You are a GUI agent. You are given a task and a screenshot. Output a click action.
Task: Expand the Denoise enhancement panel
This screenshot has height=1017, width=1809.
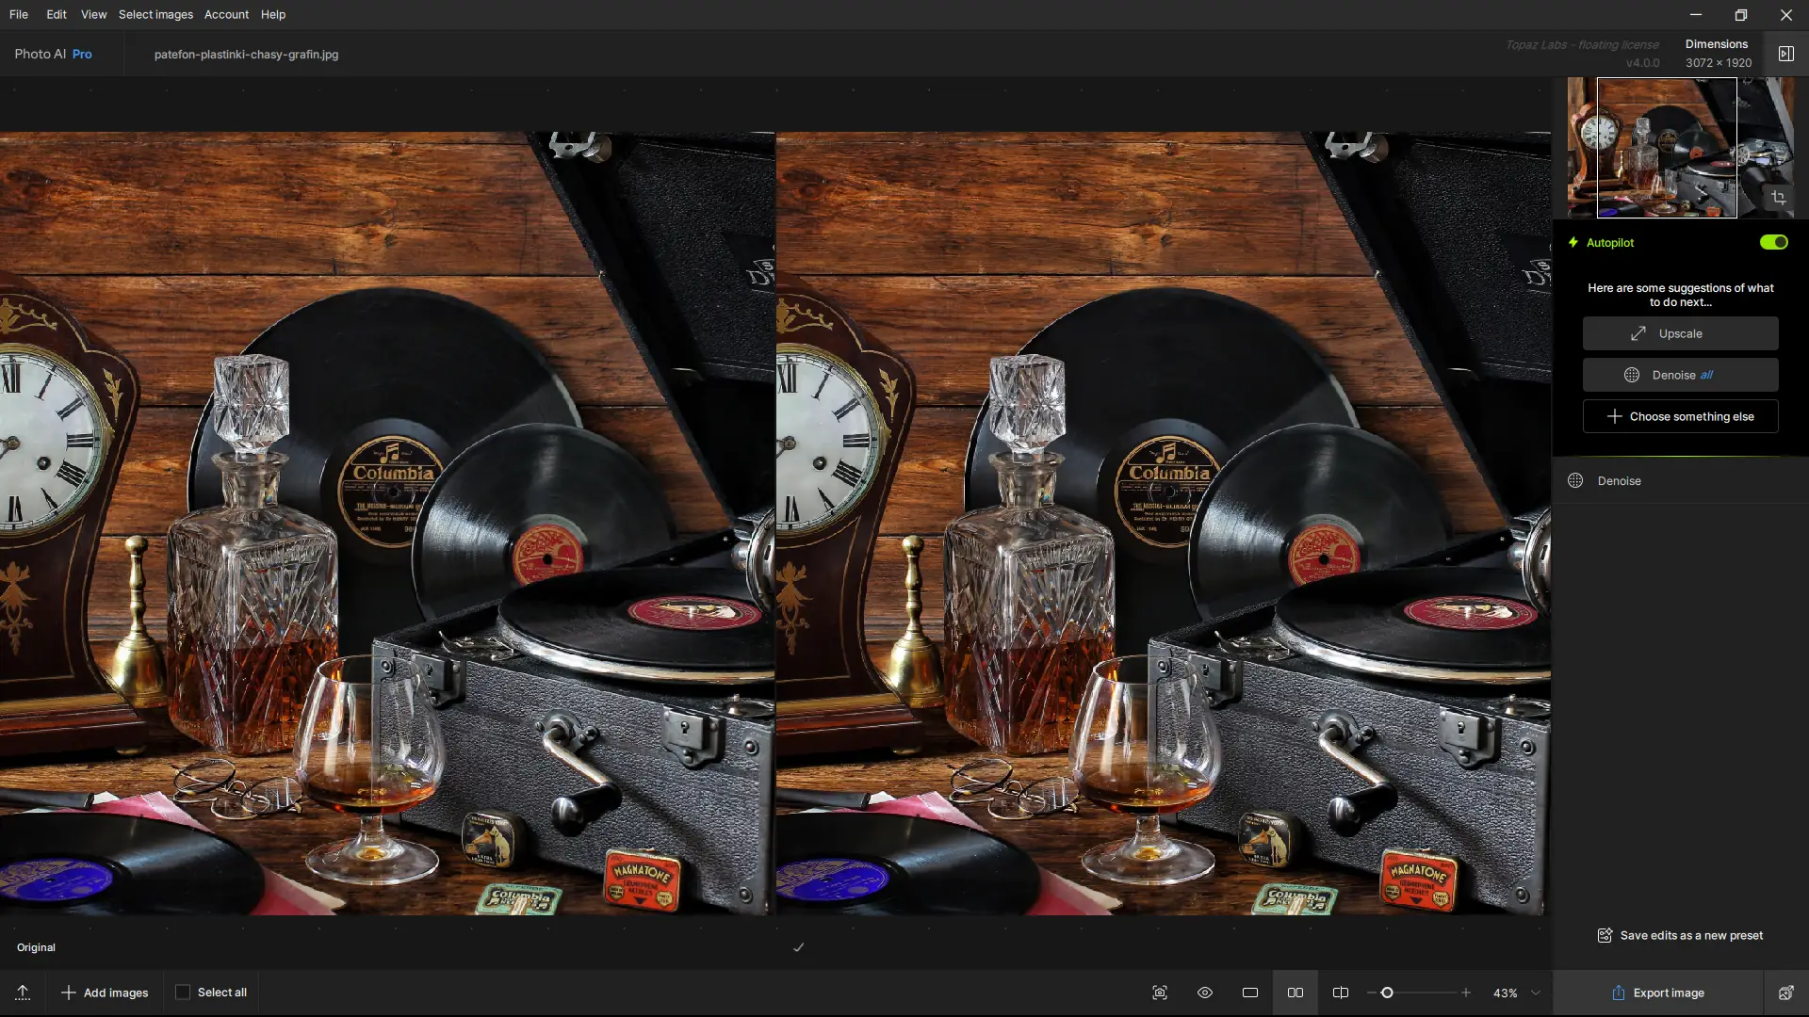pos(1619,481)
